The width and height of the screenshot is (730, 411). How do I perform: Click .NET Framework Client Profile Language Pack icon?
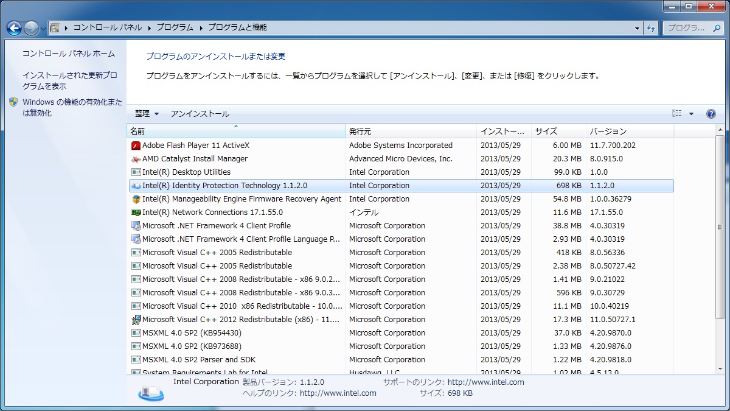pyautogui.click(x=136, y=239)
